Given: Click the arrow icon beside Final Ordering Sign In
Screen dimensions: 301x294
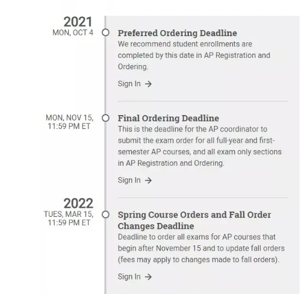Looking at the screenshot, I should (148, 180).
